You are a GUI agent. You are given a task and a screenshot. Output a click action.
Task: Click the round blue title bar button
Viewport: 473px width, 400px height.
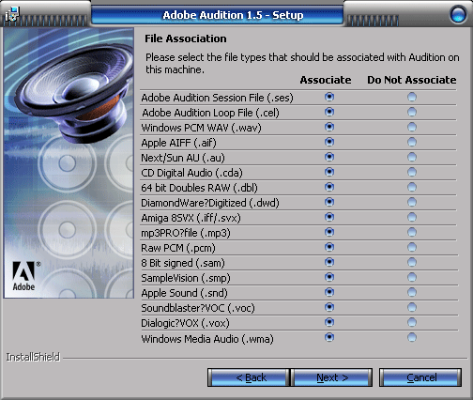458,14
